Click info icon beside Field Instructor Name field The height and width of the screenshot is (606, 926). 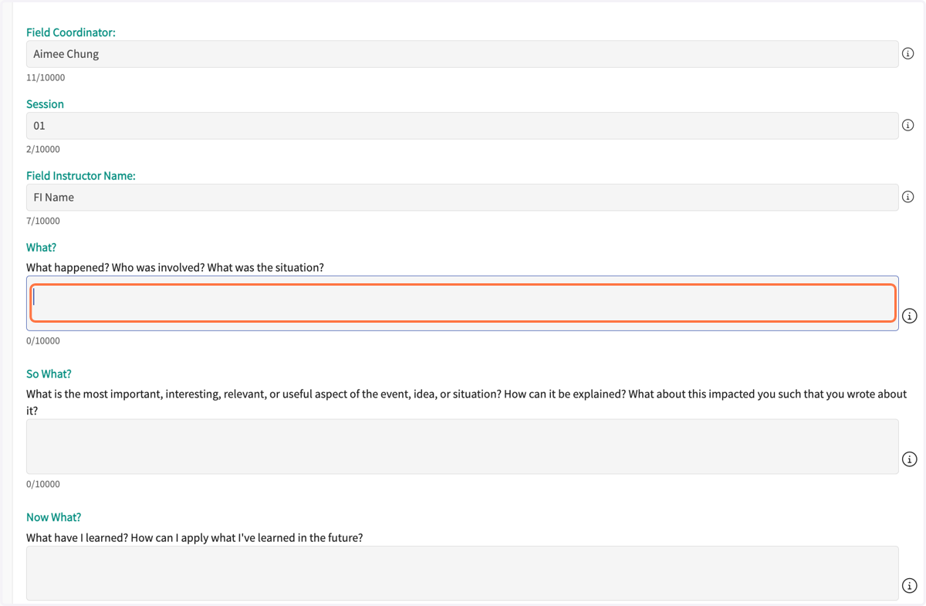908,197
